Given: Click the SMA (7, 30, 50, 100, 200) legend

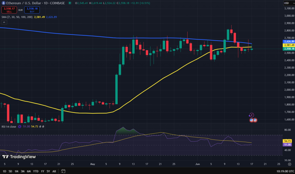Looking at the screenshot, I should [17, 17].
